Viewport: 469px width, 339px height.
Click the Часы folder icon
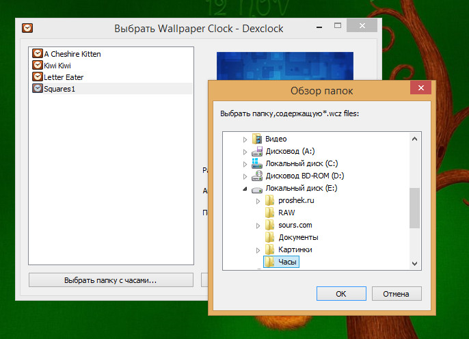(x=269, y=262)
